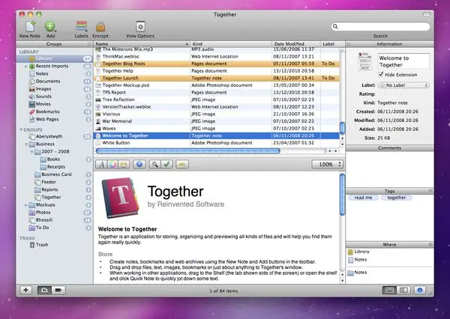Select the Together Blog Posts row
Screen dimensions: 450x319
click(217, 64)
